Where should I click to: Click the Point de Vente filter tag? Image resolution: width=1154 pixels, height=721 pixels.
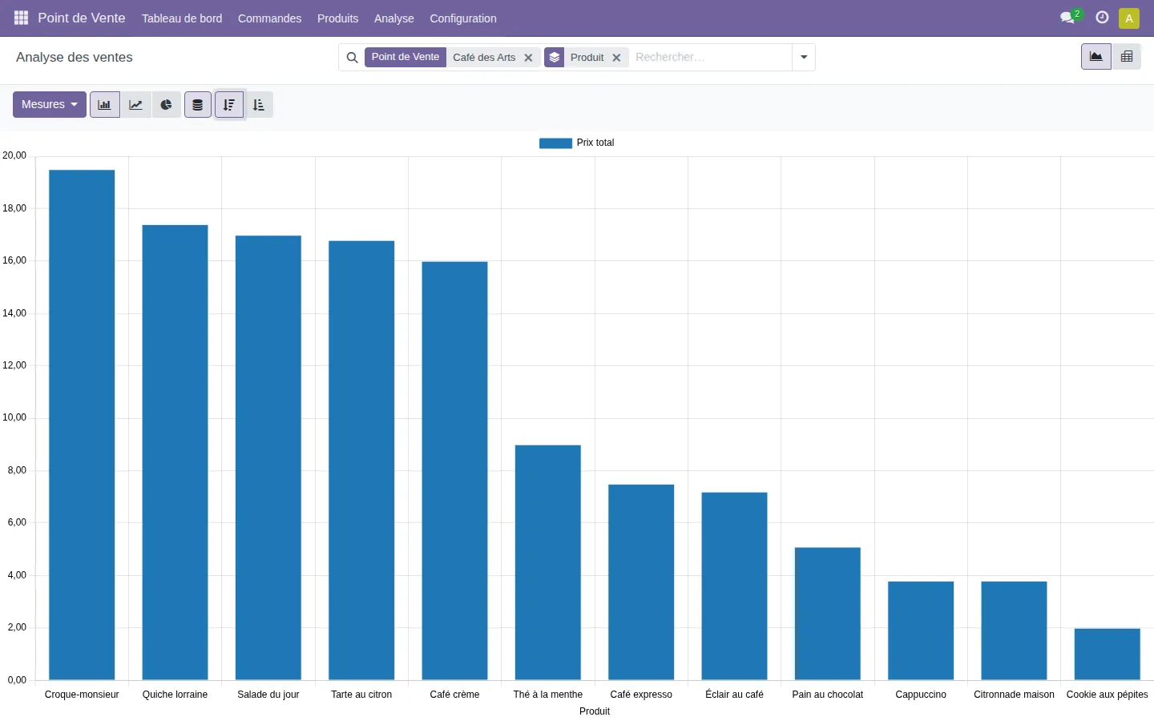(x=406, y=58)
